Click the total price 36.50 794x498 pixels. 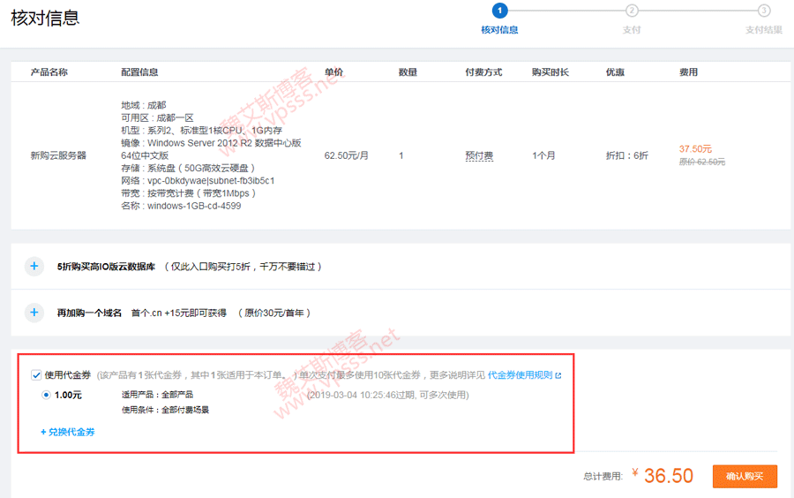(x=668, y=476)
